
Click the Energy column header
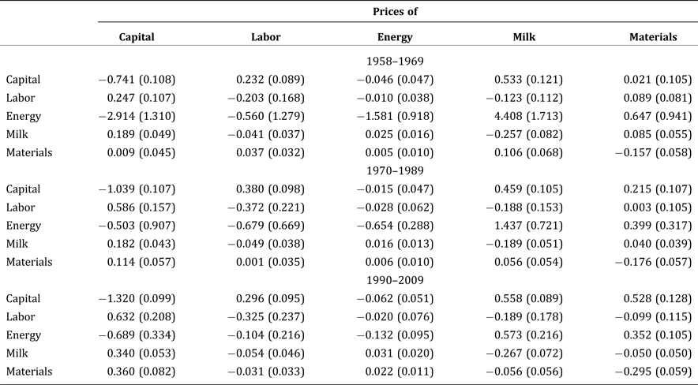tap(395, 37)
